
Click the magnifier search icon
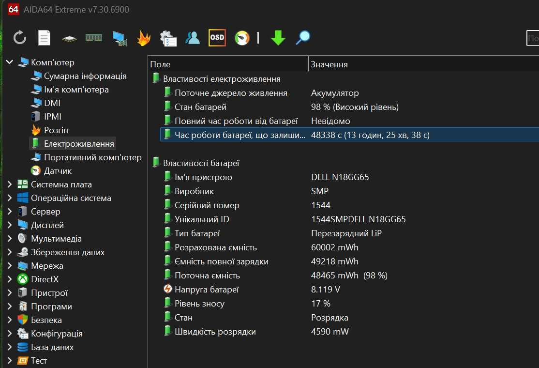point(303,37)
